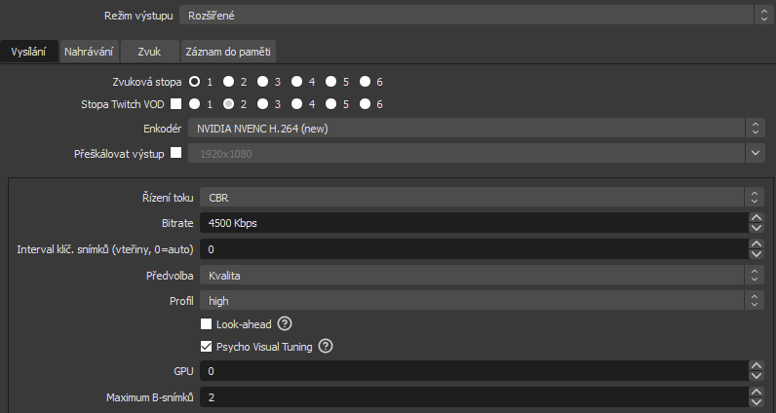Switch to the Vysílání tab
Viewport: 776px width, 413px height.
[x=28, y=52]
